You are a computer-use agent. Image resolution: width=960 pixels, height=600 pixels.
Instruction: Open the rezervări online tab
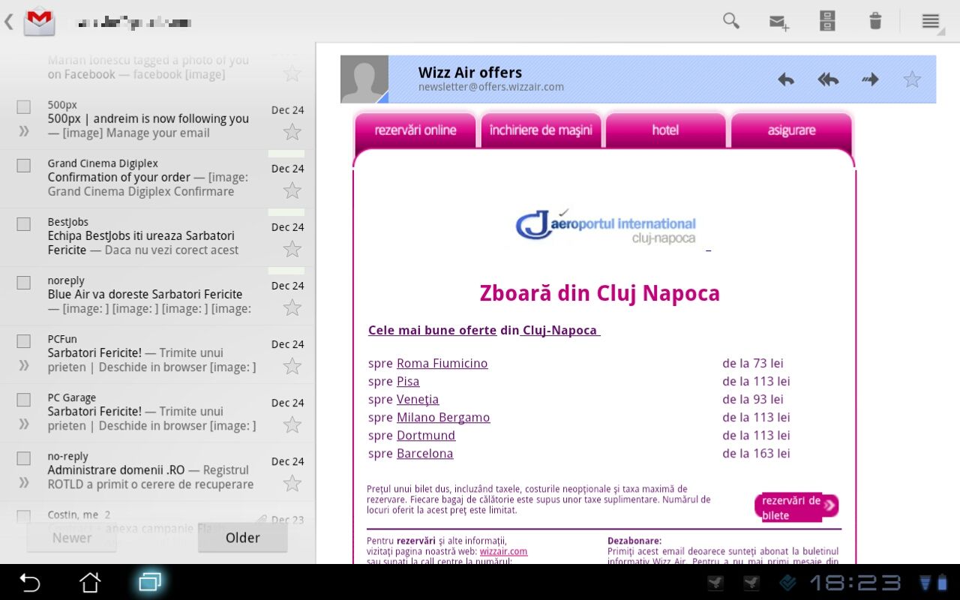point(415,130)
